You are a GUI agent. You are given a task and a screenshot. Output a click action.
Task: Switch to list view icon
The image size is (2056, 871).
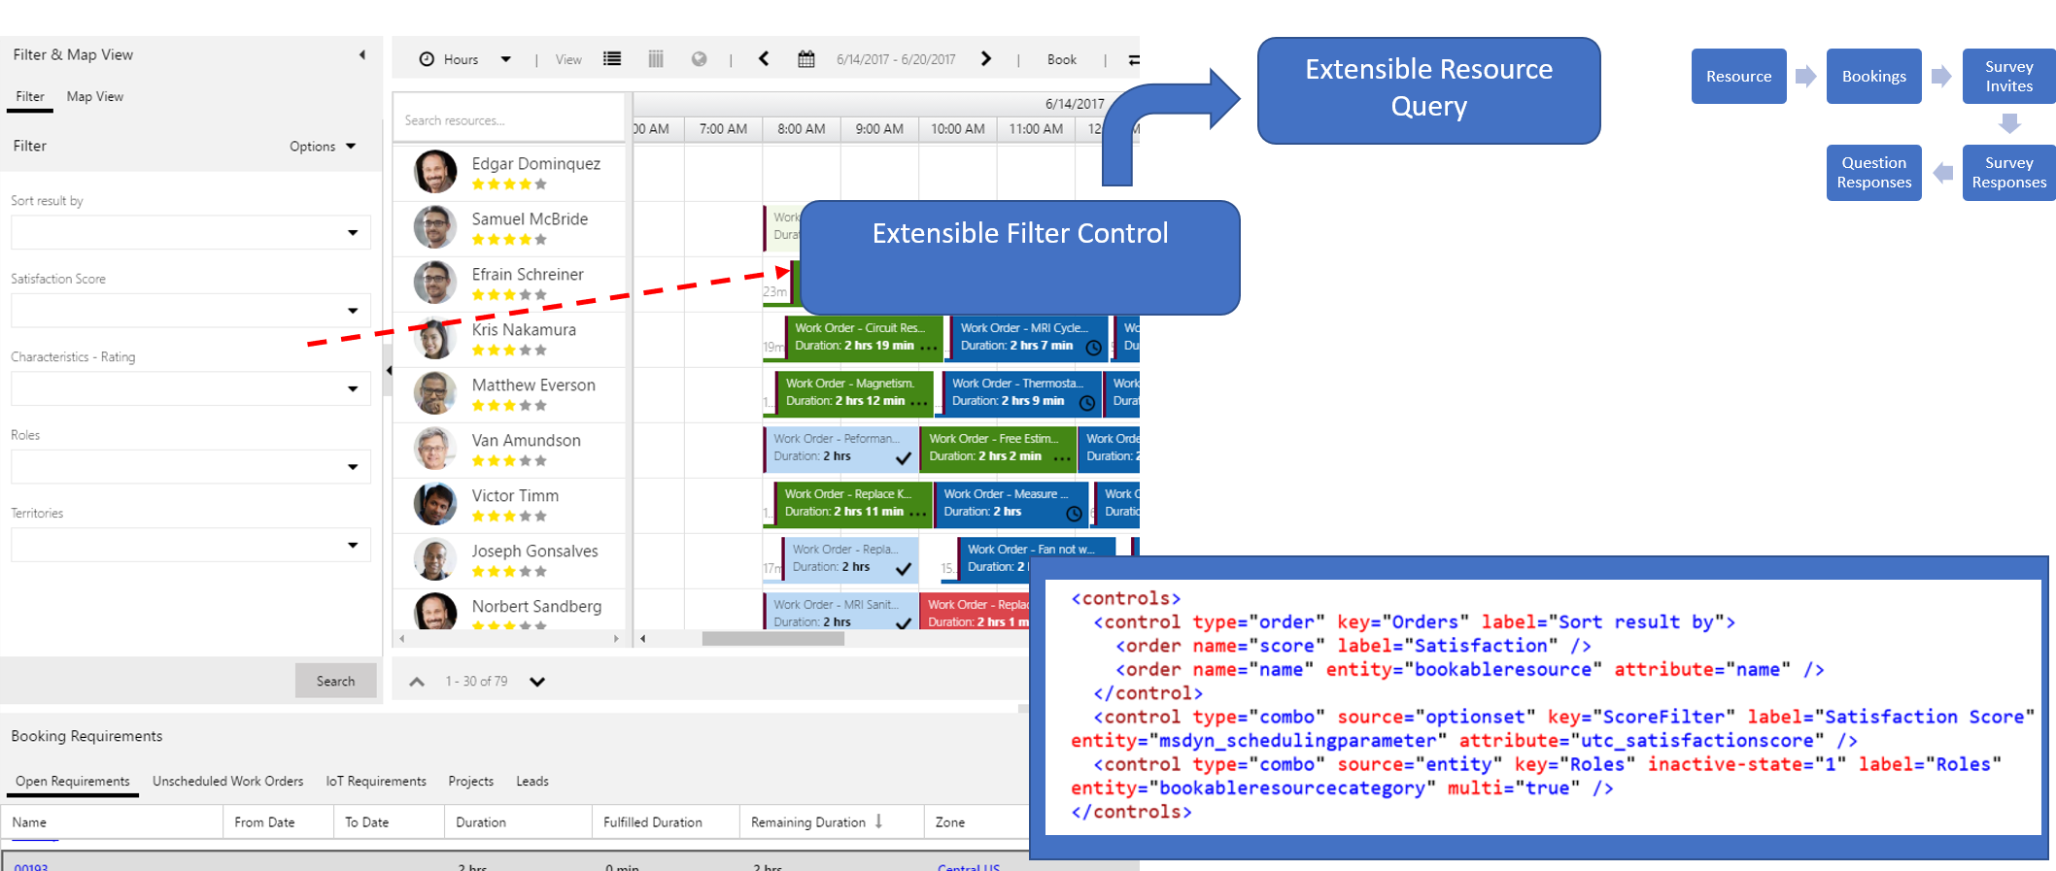pyautogui.click(x=612, y=59)
